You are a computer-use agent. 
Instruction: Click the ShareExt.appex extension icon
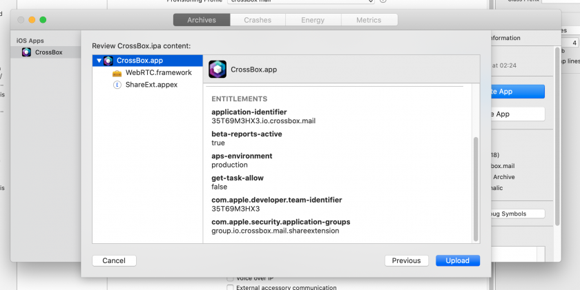117,85
